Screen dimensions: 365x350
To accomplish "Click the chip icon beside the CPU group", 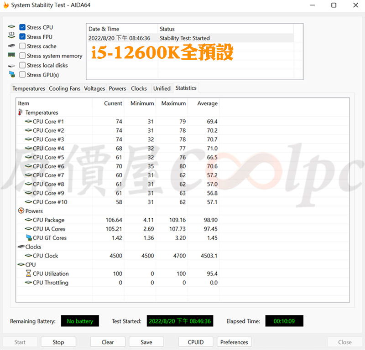I will pos(21,264).
